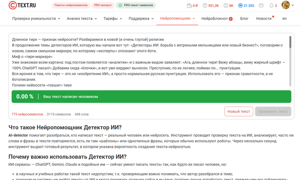This screenshot has height=180, width=301.
Task: Click heading Что такое Нейропомощник Детектор ИИ?
Action: [65, 128]
